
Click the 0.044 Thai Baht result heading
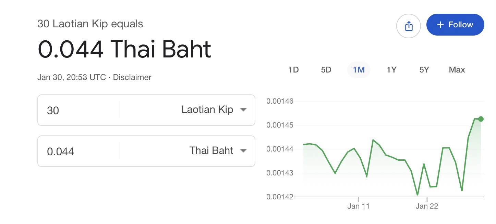(x=124, y=49)
